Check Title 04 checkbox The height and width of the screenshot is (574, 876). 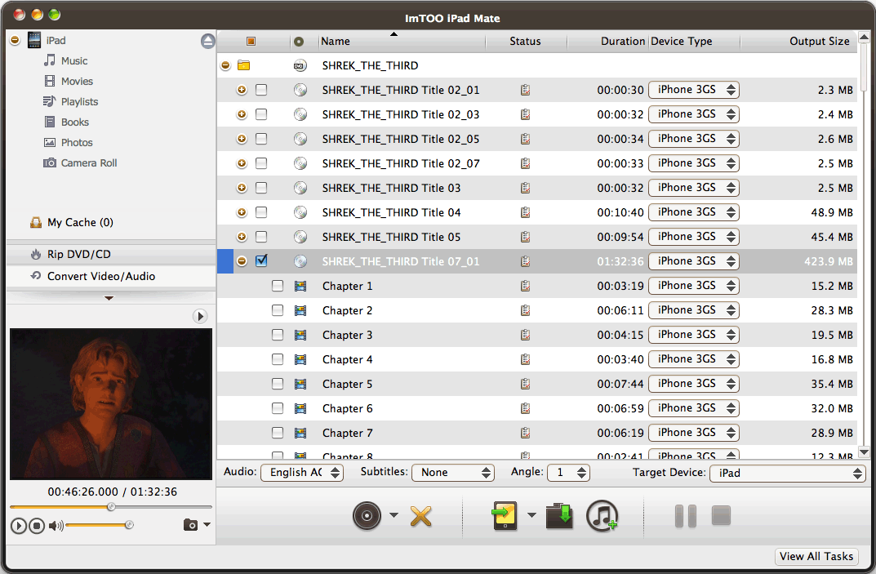click(261, 212)
